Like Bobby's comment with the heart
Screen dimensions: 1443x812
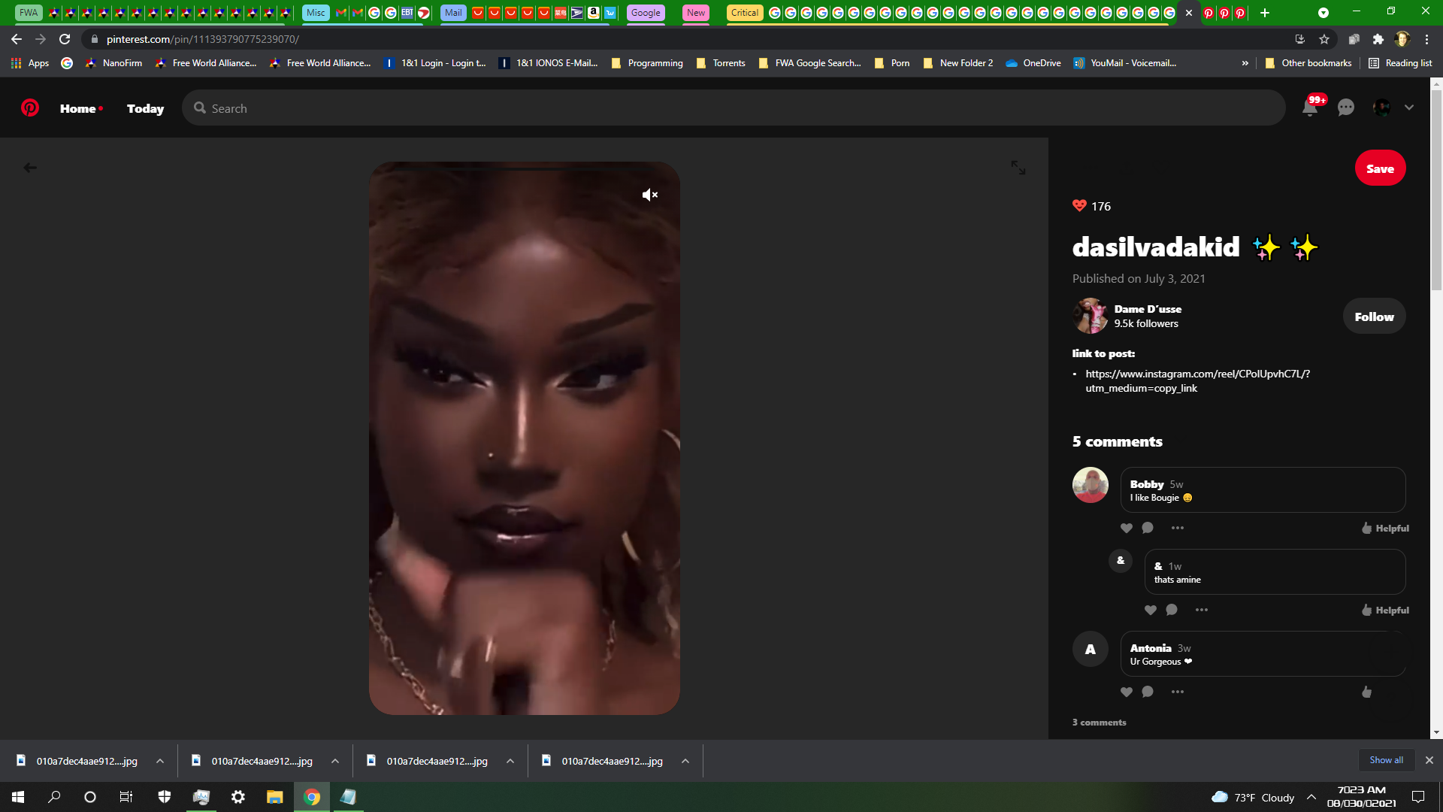1126,528
